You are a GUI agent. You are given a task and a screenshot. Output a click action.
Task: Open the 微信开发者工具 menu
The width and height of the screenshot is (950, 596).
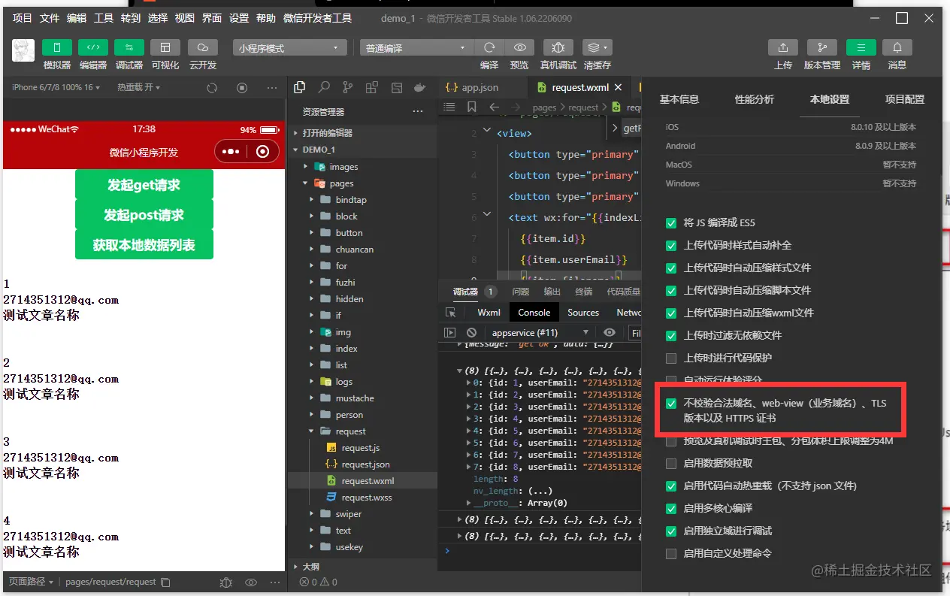point(317,18)
